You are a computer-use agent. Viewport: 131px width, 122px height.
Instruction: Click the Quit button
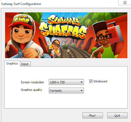[x=117, y=115]
